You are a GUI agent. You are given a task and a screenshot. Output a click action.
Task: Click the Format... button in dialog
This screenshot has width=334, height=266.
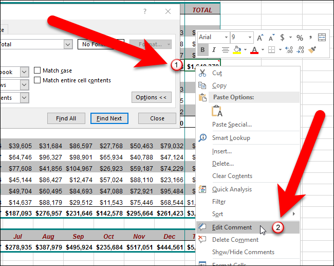(x=151, y=44)
